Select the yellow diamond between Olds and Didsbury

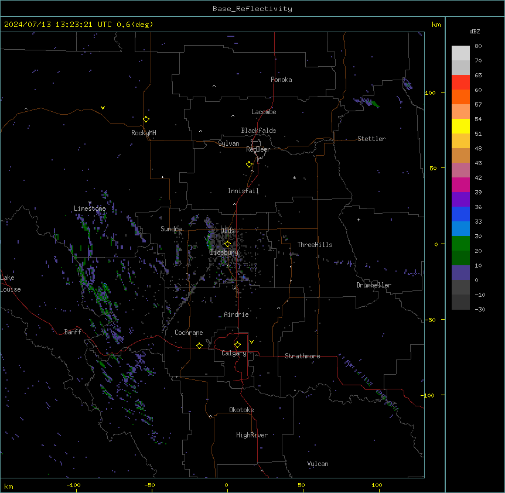(227, 244)
